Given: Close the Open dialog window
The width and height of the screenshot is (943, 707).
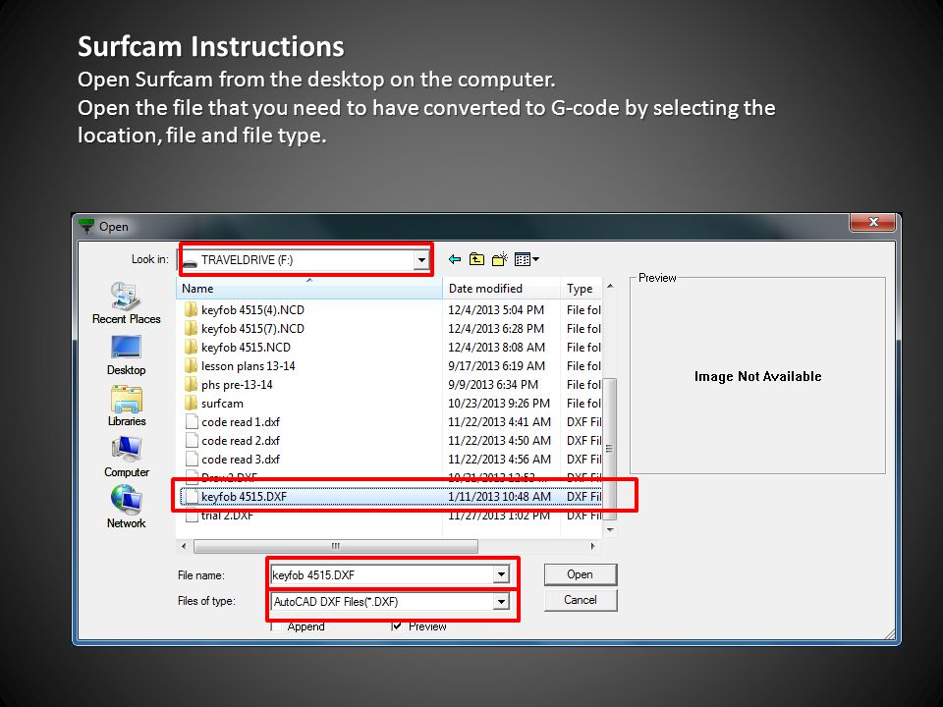Looking at the screenshot, I should pos(873,222).
